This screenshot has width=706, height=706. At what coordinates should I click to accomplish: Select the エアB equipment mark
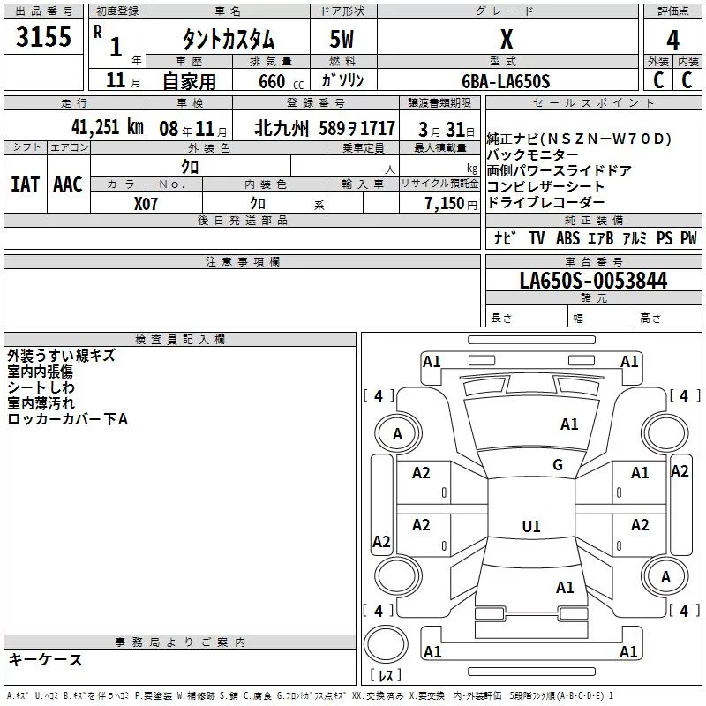[600, 237]
